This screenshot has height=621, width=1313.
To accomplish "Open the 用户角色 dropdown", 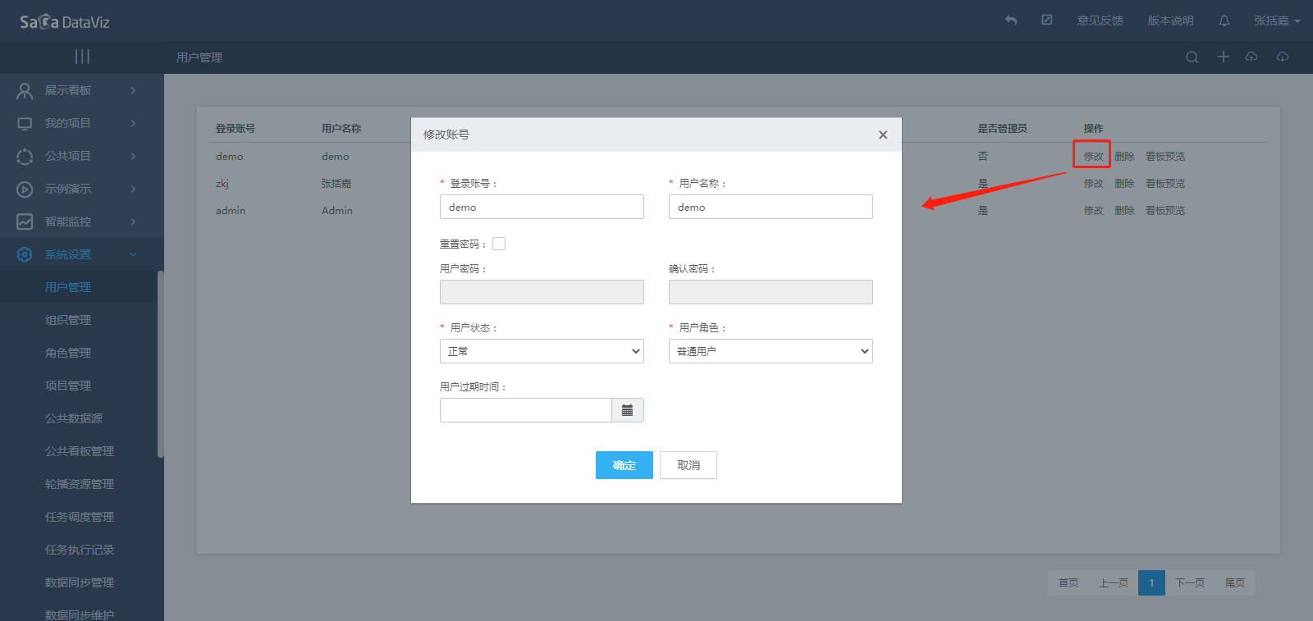I will click(x=771, y=351).
